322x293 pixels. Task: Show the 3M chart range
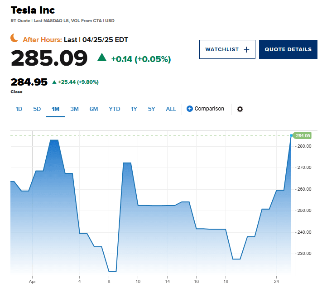coord(75,109)
